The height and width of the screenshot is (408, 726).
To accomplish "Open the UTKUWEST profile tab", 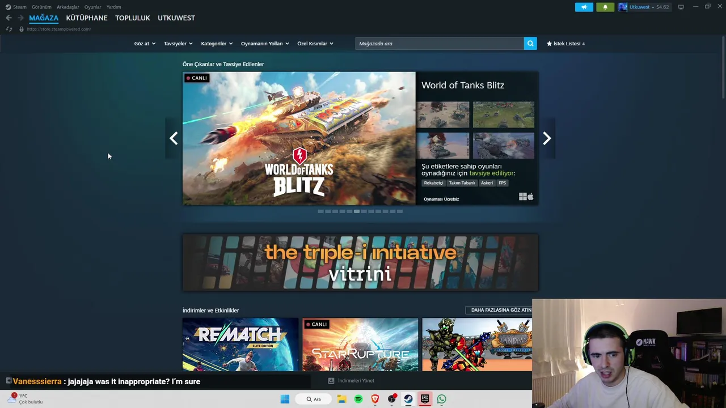I will [x=176, y=18].
